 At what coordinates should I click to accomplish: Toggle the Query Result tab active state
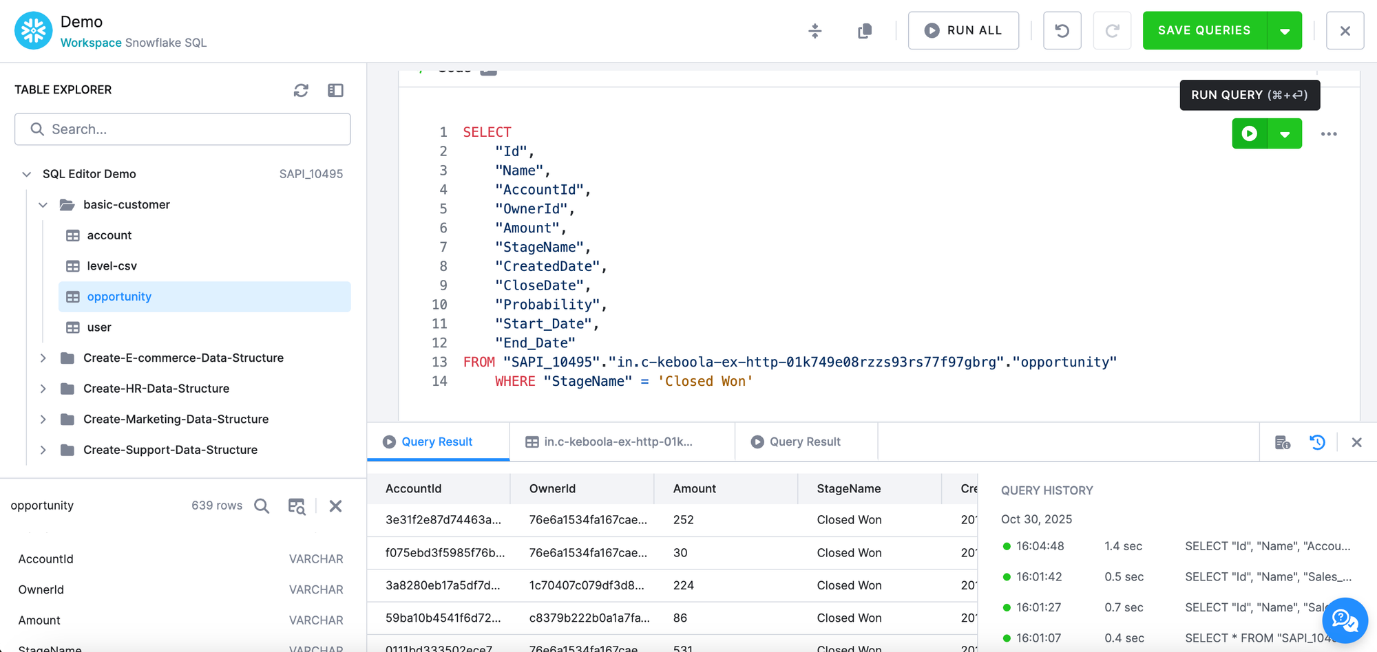coord(437,441)
